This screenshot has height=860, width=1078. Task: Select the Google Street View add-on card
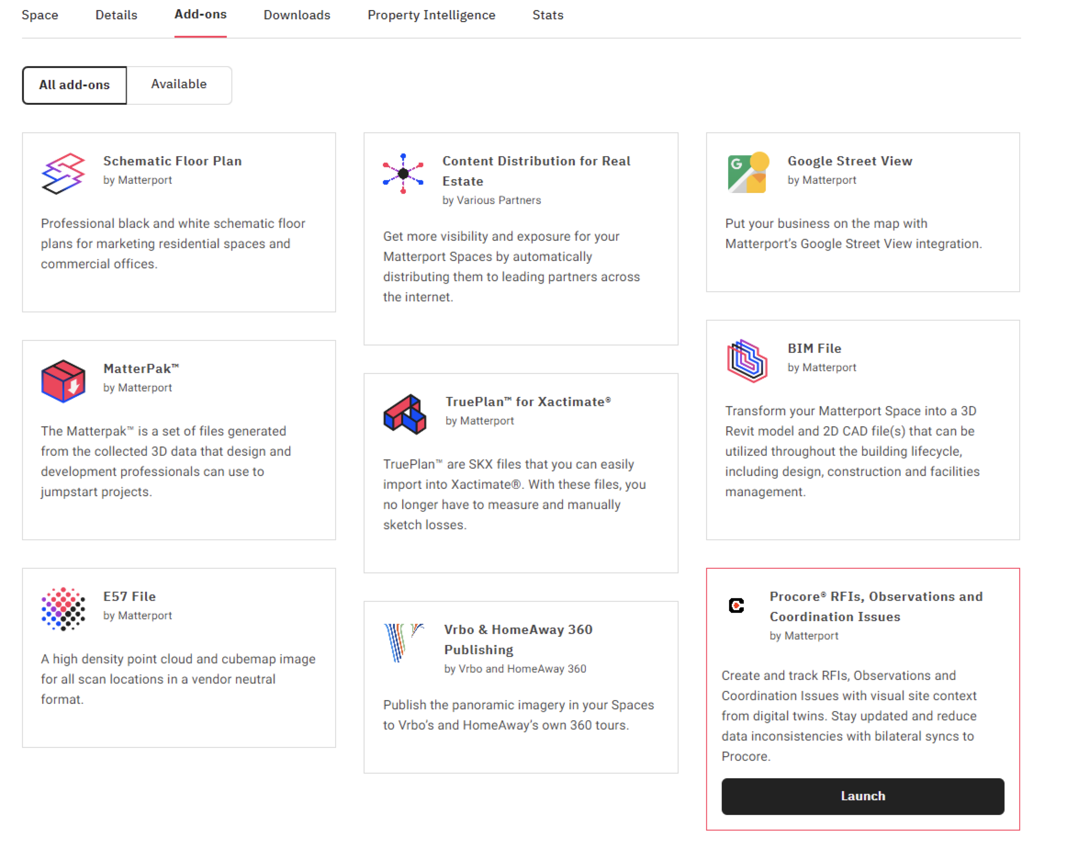click(863, 213)
